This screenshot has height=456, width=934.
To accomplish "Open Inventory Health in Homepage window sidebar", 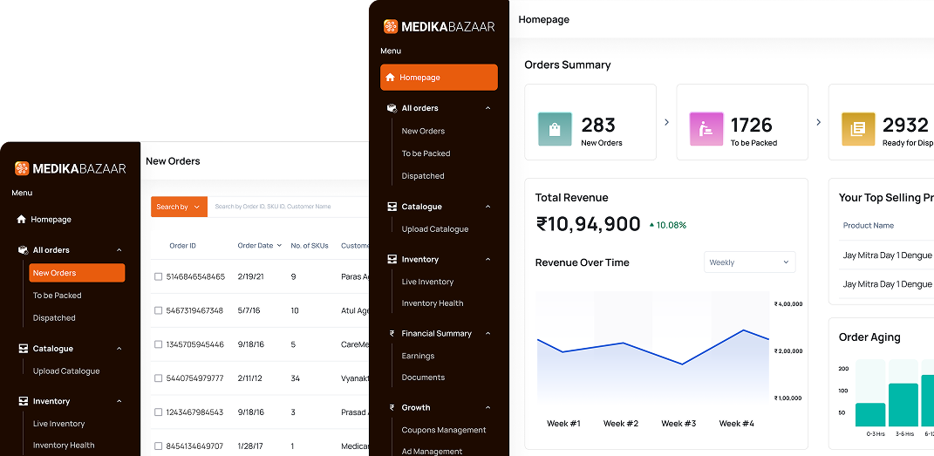I will coord(433,303).
